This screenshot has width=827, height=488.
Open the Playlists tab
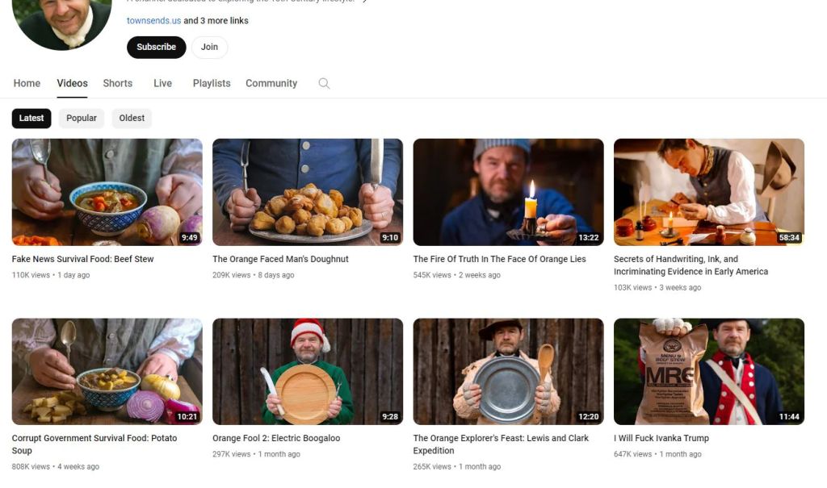[212, 83]
